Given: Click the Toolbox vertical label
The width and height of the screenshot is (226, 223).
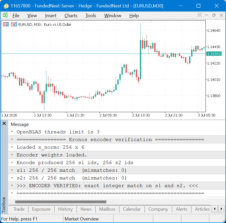Looking at the screenshot, I should click(x=4, y=205).
